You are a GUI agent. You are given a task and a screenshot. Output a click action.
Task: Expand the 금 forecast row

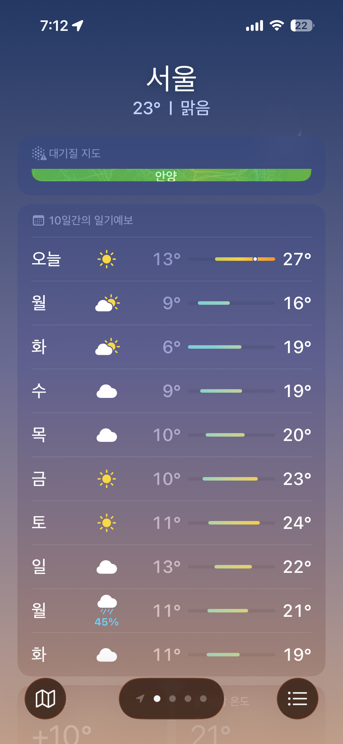click(39, 479)
